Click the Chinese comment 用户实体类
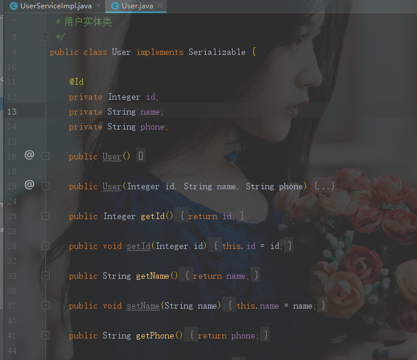Image resolution: width=417 pixels, height=360 pixels. [88, 22]
